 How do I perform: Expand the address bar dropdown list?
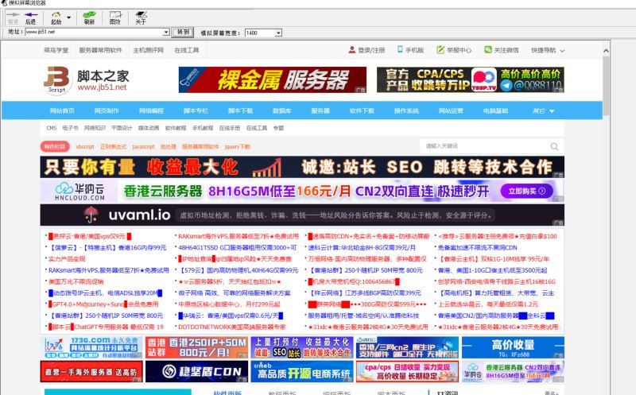[x=166, y=32]
